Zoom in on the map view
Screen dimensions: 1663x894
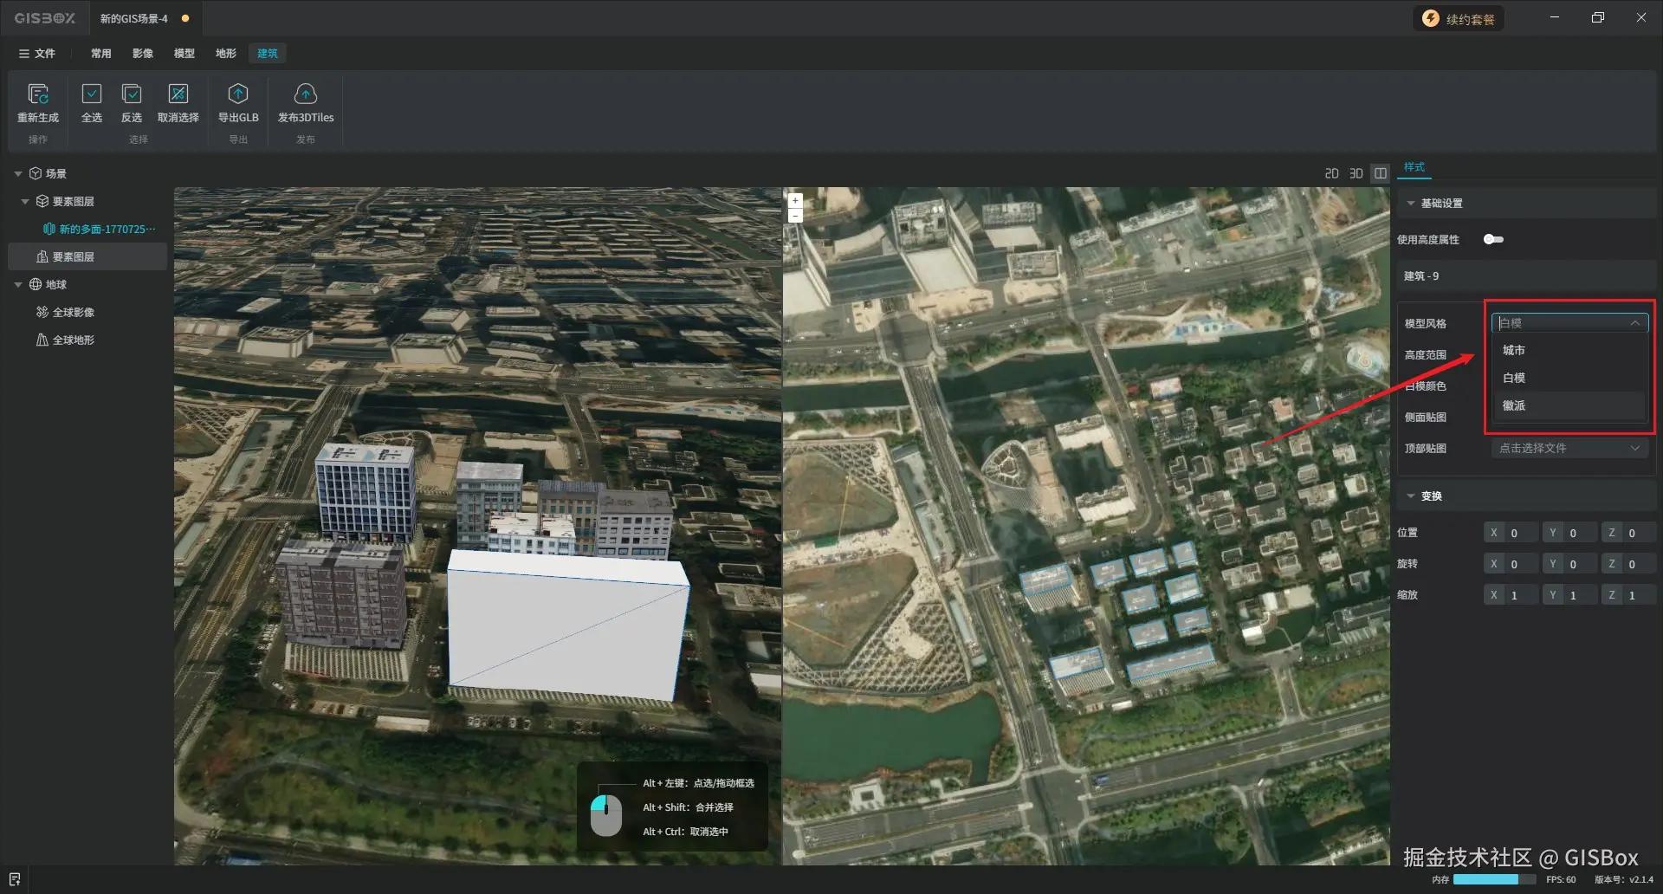tap(795, 201)
